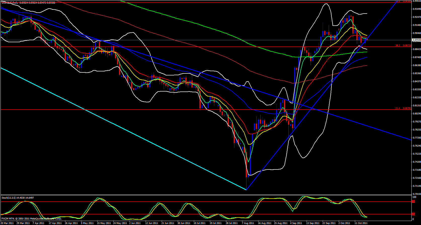The width and height of the screenshot is (421, 225).
Task: Click the FXCM MT4 copyright text
Action: 31,219
